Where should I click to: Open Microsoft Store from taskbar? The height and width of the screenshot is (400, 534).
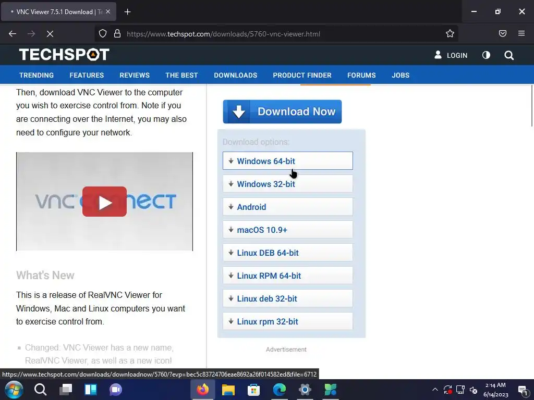pos(254,390)
